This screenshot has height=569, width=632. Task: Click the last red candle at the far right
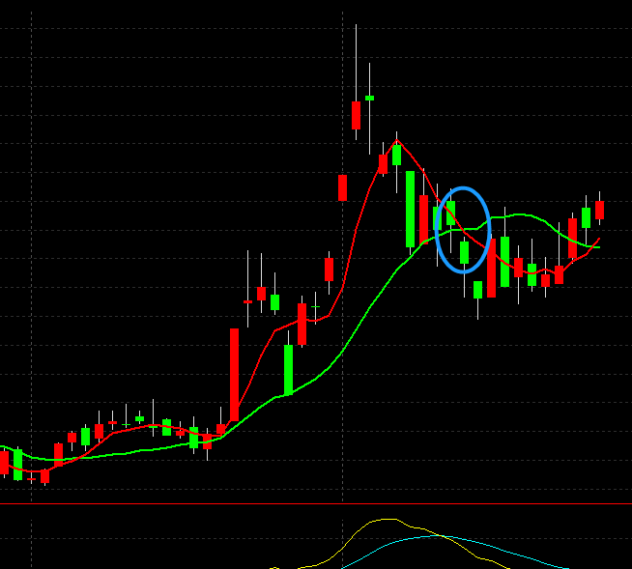(599, 210)
